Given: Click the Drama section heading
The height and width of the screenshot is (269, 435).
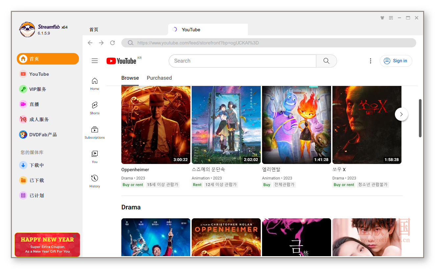Looking at the screenshot, I should tap(131, 207).
